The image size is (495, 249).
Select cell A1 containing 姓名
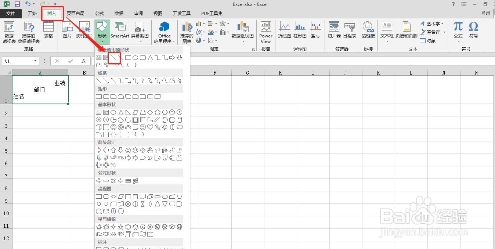[x=40, y=90]
